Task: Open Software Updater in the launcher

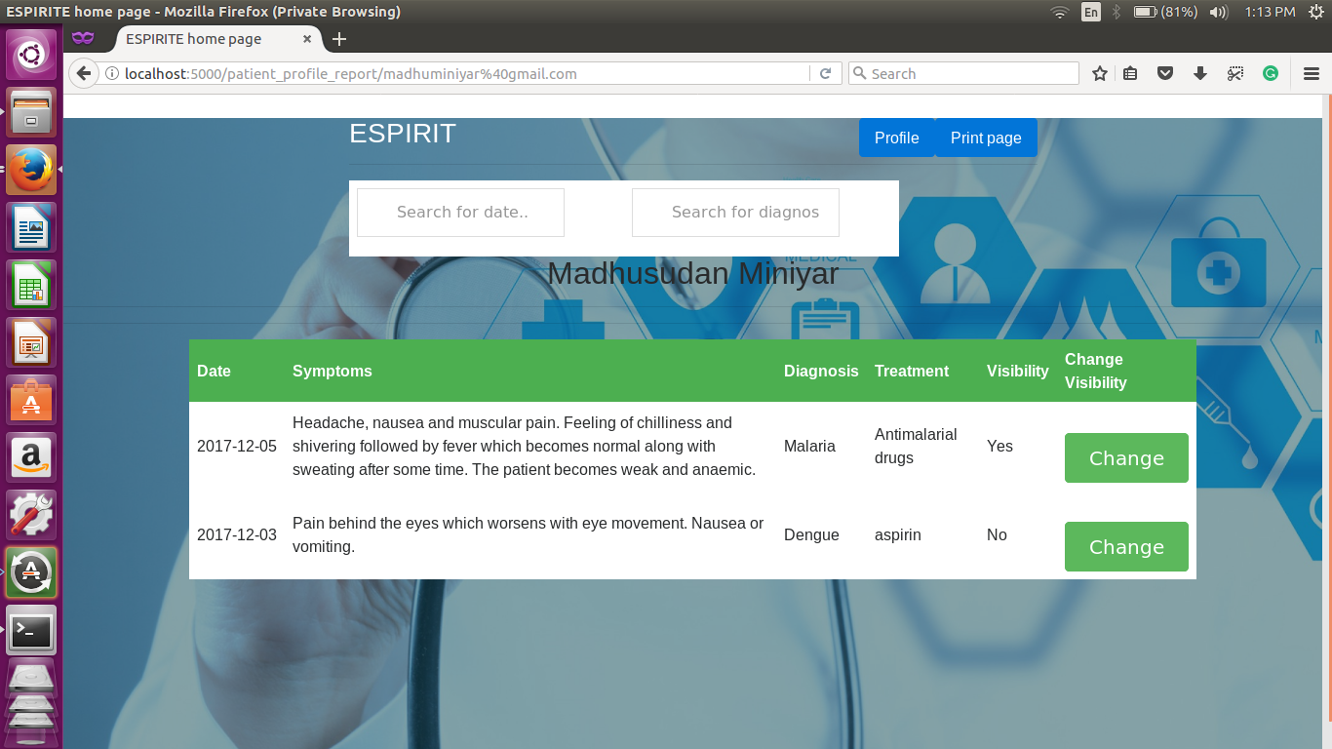Action: click(32, 572)
